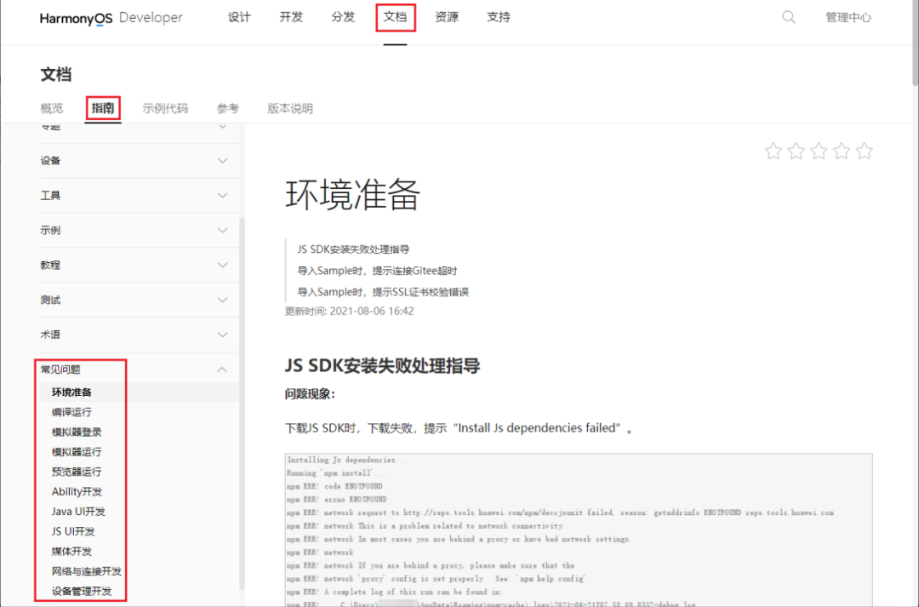Expand the 设备 section chevron
This screenshot has height=607, width=919.
click(222, 161)
